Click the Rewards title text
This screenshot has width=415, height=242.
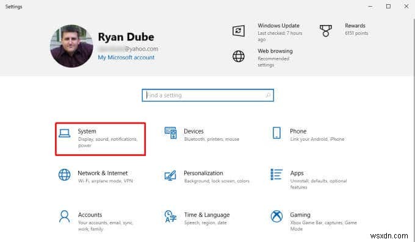click(355, 26)
